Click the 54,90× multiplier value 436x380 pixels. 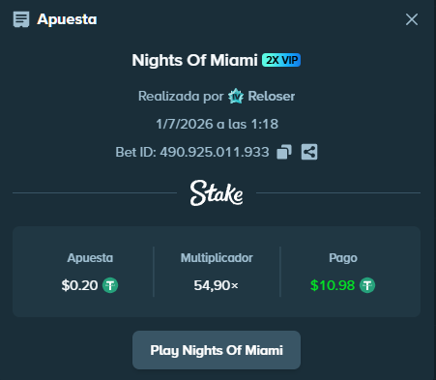click(217, 285)
